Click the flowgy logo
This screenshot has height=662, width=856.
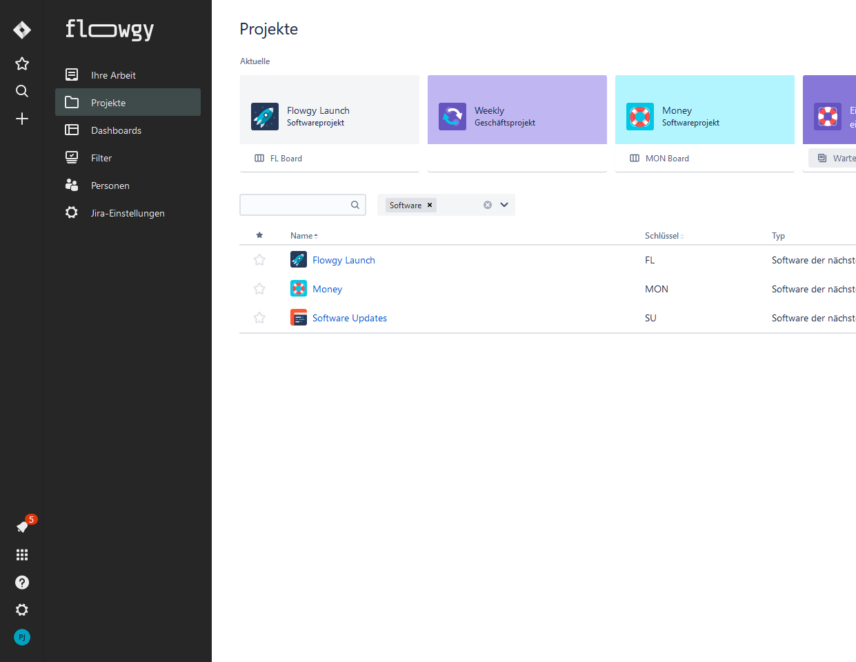coord(110,30)
